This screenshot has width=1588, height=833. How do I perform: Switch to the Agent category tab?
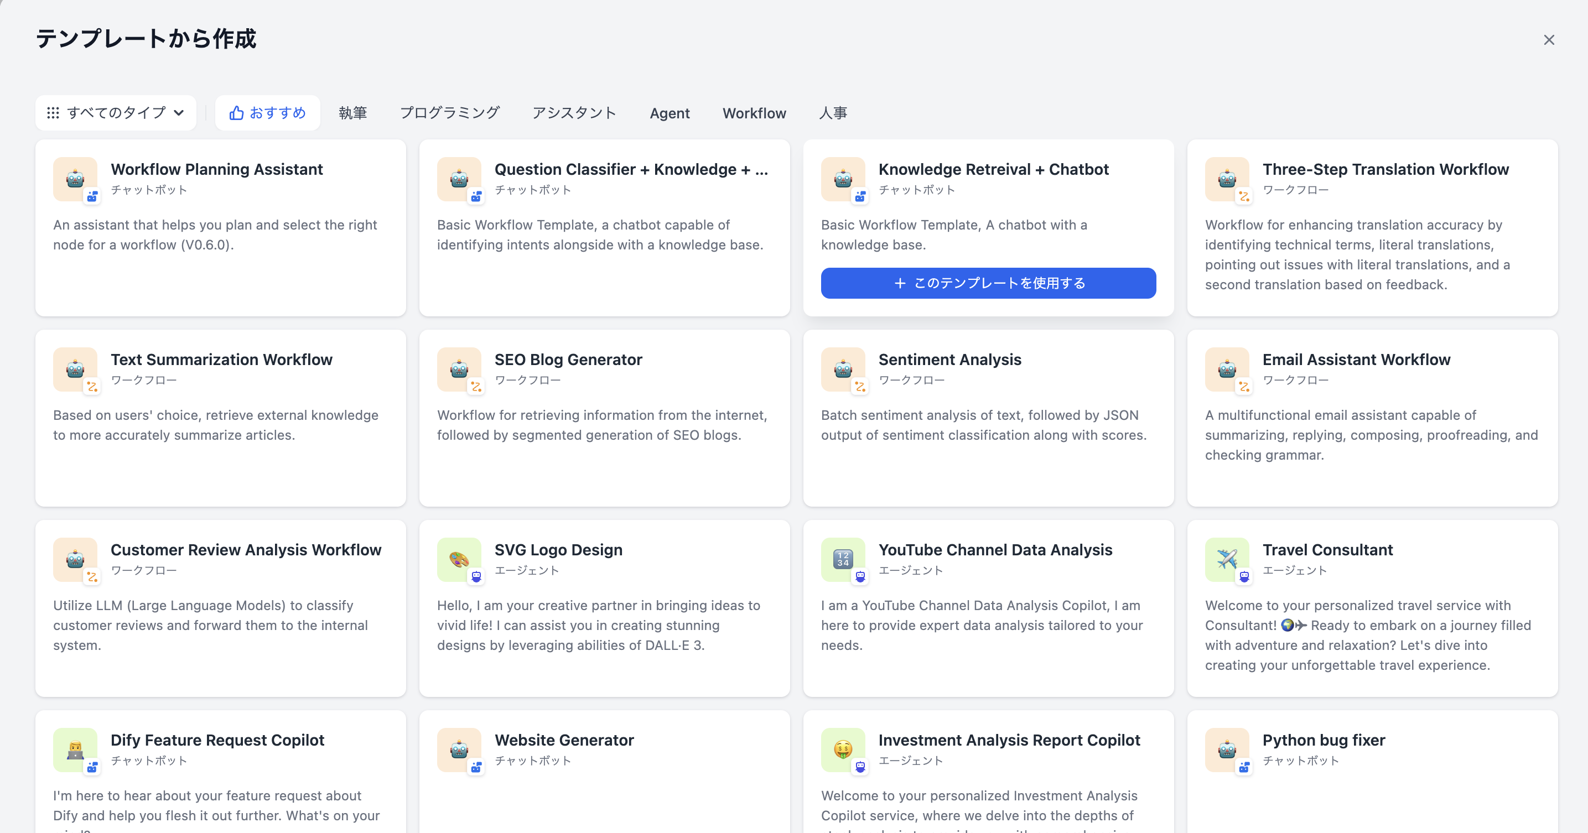(670, 113)
